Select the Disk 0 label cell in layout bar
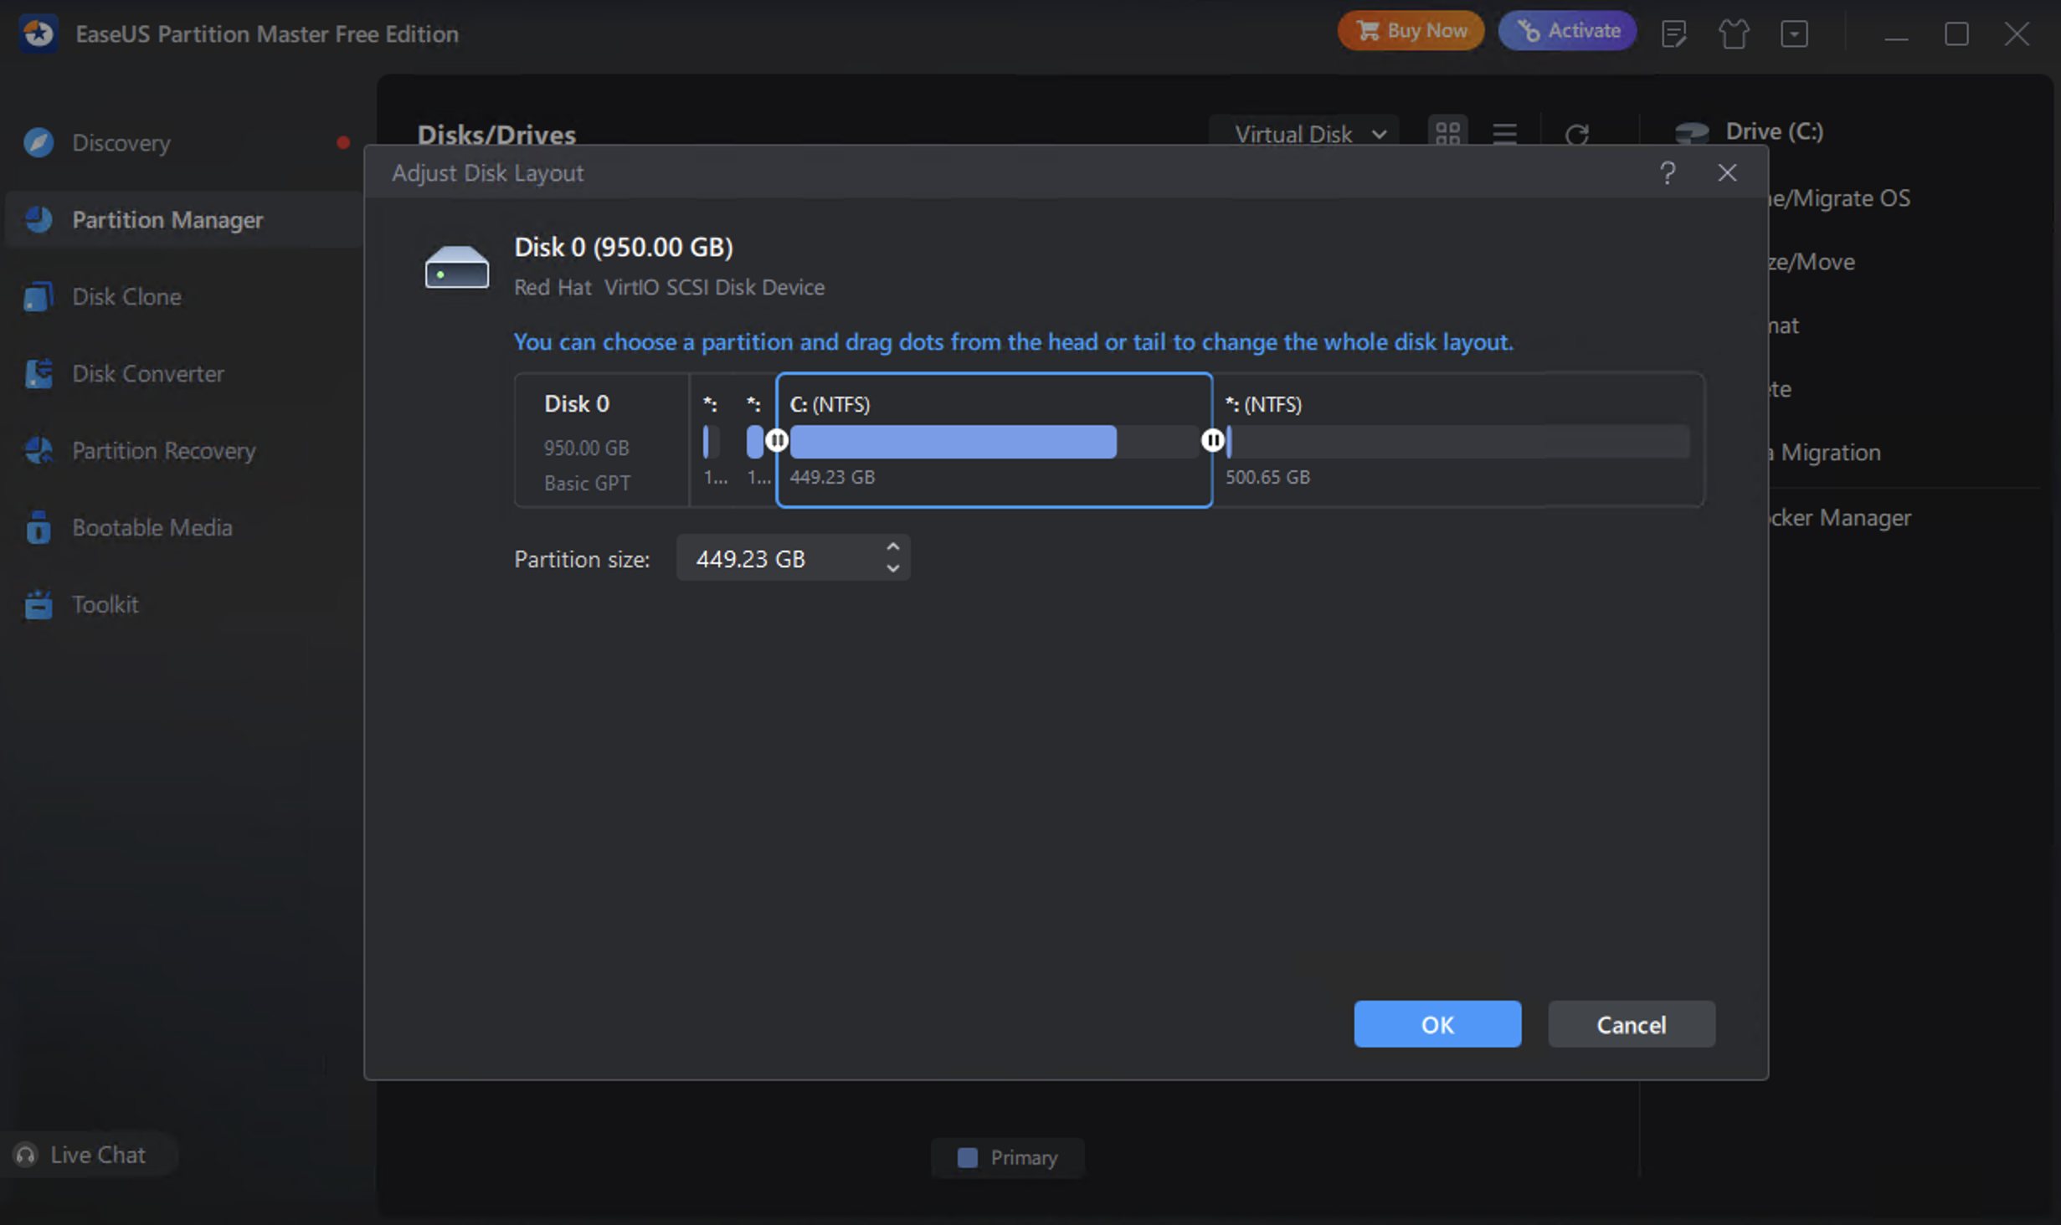Screen dimensions: 2061x1225 pyautogui.click(x=602, y=440)
